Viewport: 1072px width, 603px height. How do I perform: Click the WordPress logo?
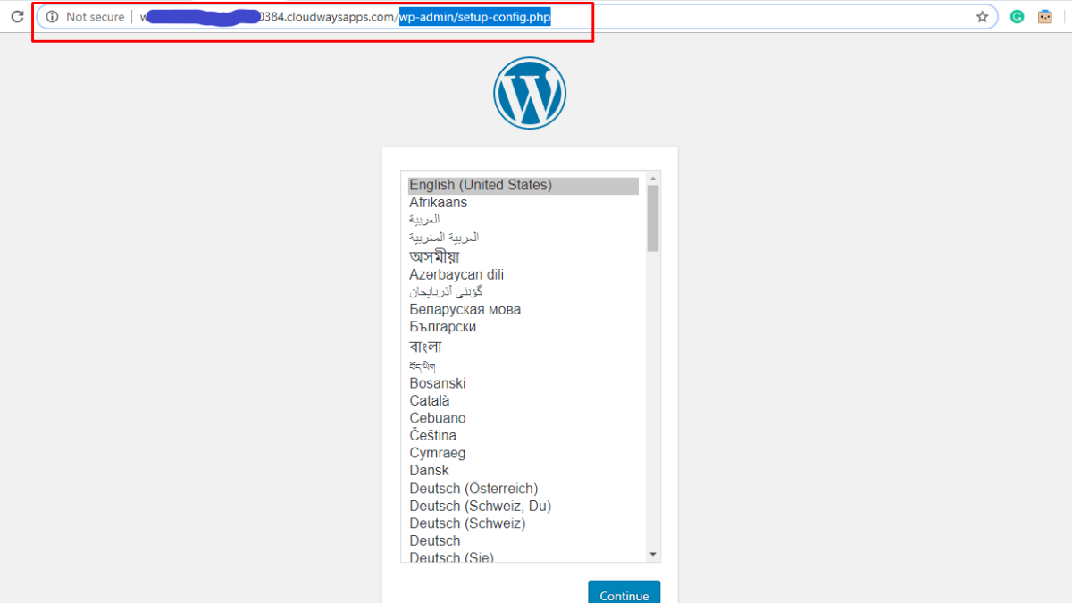(530, 93)
